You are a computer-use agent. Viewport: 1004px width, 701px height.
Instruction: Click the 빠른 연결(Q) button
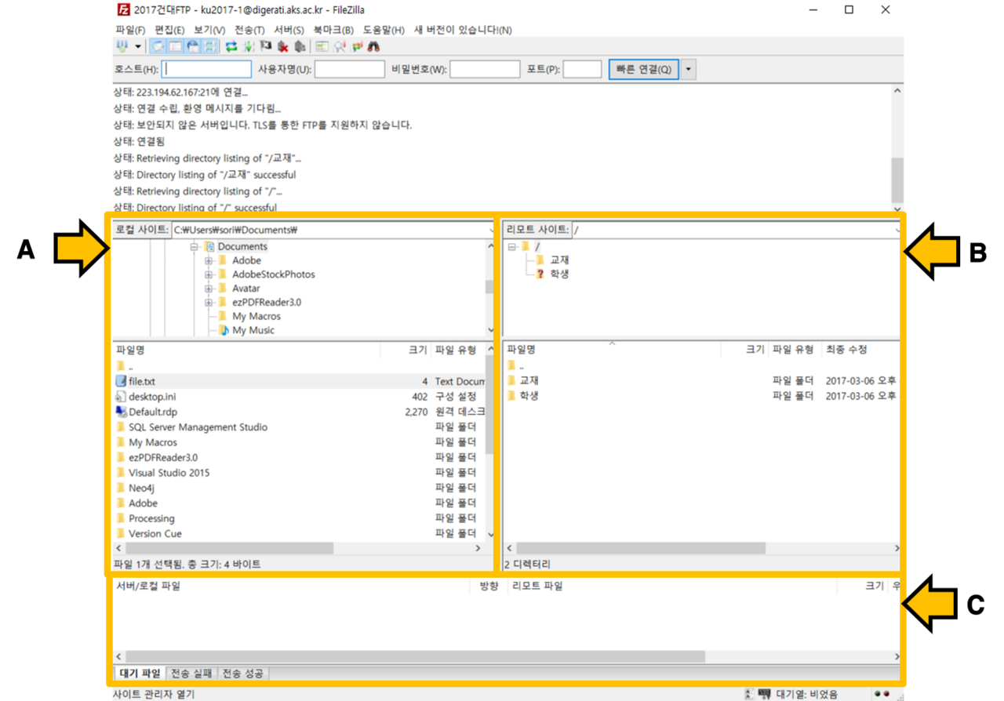643,69
